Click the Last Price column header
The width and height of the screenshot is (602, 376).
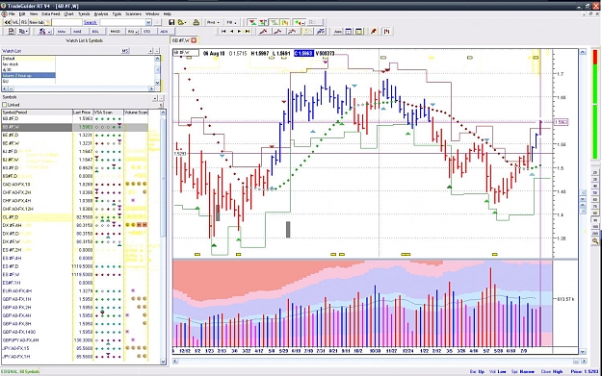tap(82, 113)
